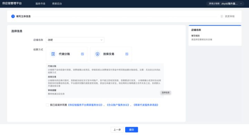Click the 选择信息 section heading
Screen dimensions: 249x135
coord(17,31)
